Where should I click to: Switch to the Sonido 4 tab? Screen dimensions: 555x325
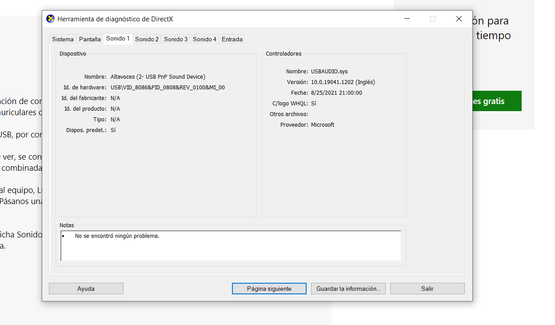tap(204, 39)
